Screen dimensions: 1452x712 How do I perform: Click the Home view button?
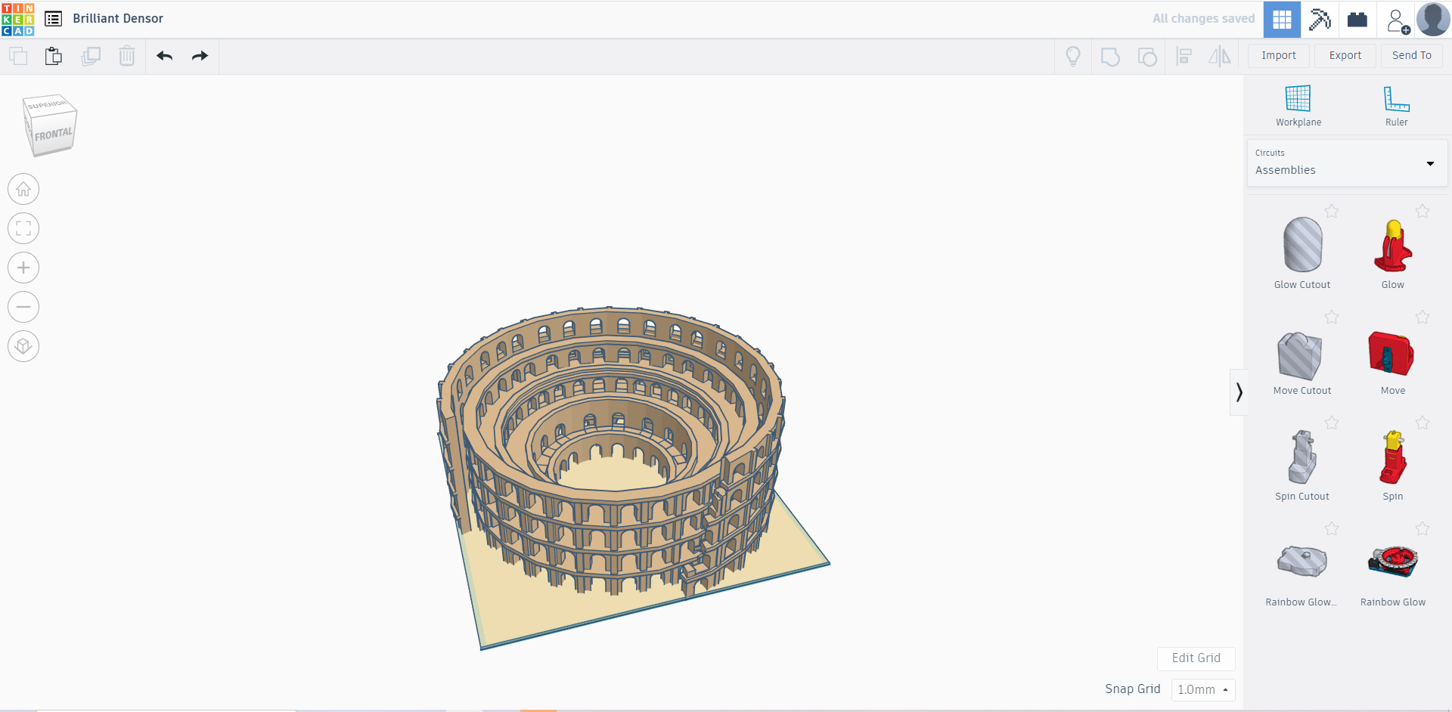click(x=23, y=189)
